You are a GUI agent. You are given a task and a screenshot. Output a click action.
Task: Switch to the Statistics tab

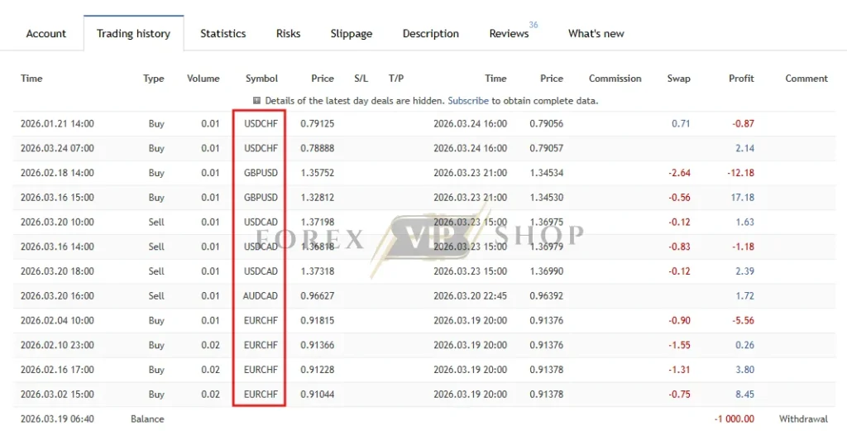coord(223,33)
